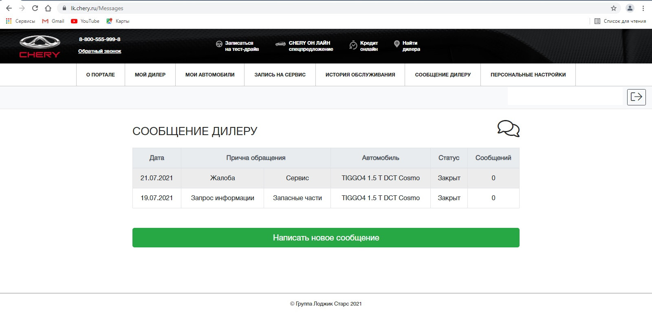Click the Автомобиль column header
The width and height of the screenshot is (652, 319).
click(381, 158)
